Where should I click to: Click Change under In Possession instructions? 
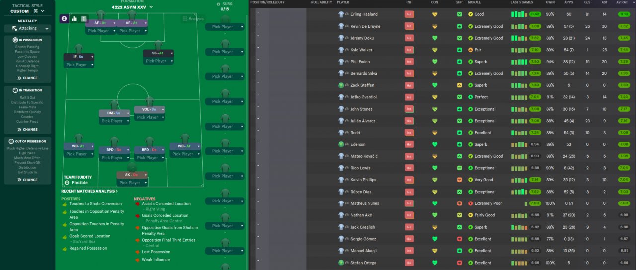point(27,78)
